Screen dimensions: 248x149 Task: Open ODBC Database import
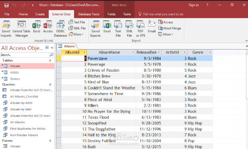(x=60, y=29)
